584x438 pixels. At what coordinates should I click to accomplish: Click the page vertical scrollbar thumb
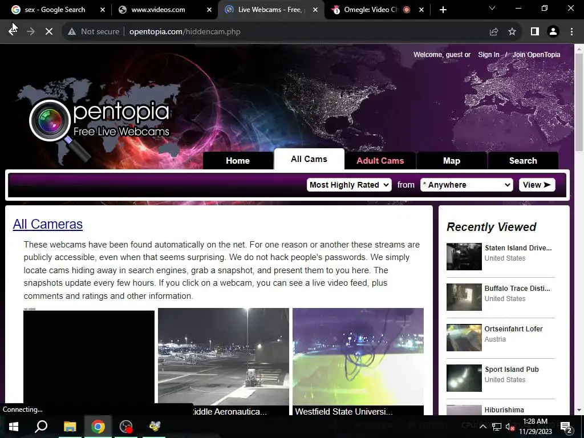coord(579,103)
